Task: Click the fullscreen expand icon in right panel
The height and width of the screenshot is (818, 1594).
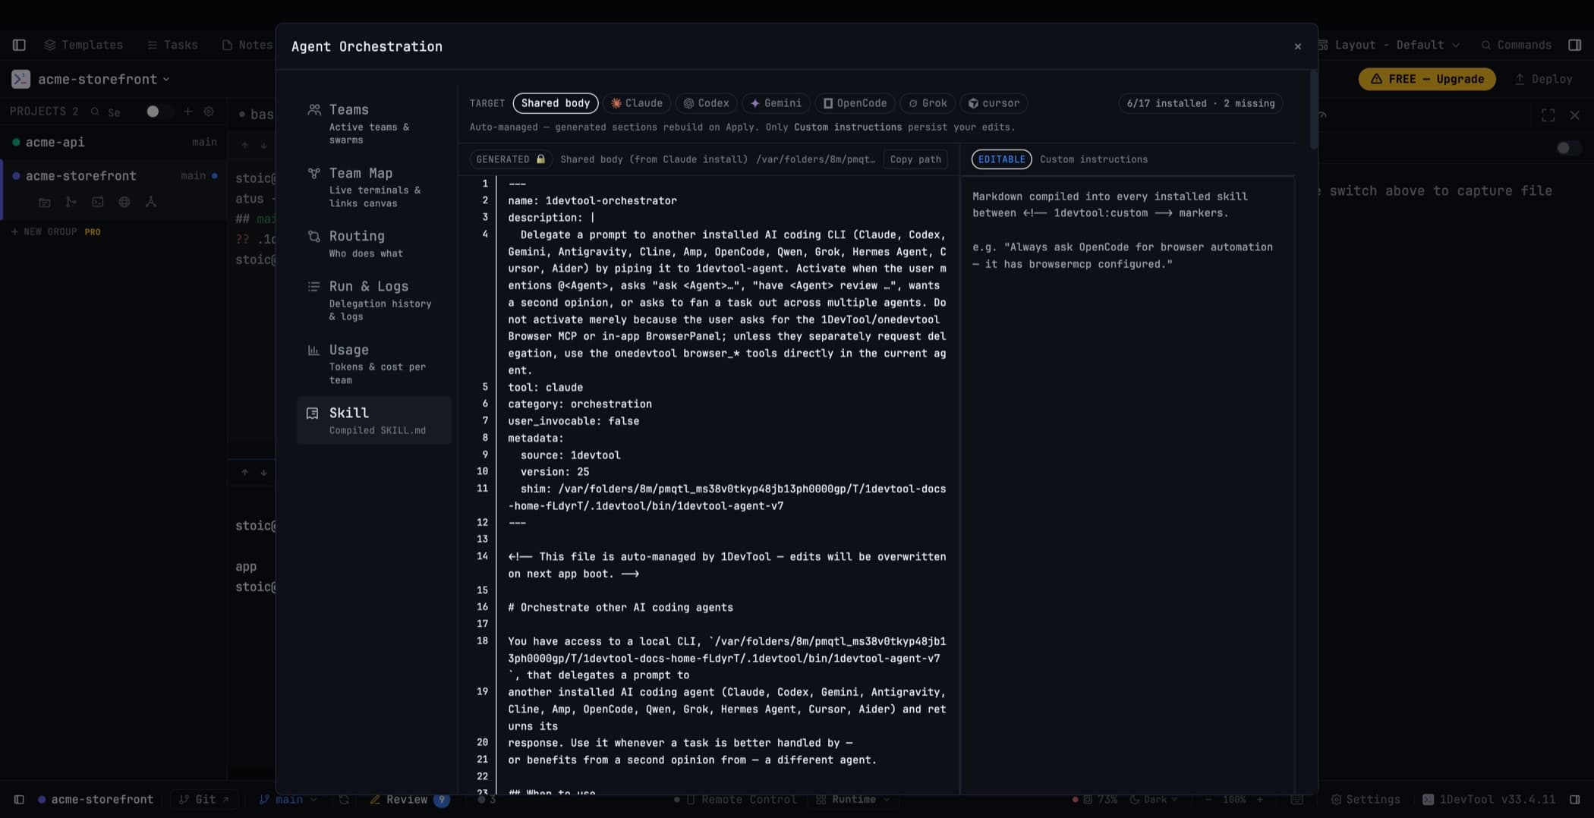Action: 1548,115
